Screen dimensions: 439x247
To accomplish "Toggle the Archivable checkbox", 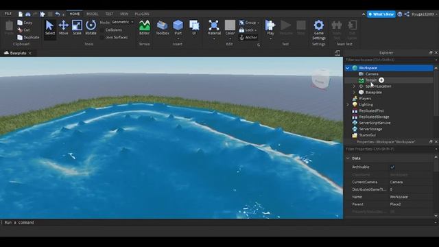I will point(392,167).
